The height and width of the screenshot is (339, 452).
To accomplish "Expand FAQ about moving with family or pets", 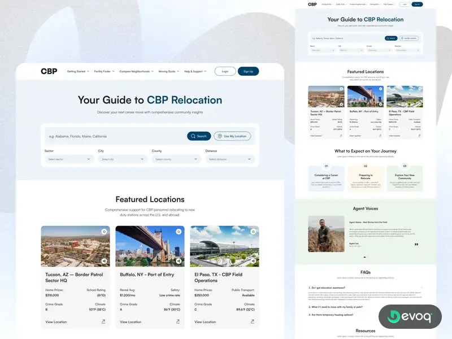I will pos(336,307).
